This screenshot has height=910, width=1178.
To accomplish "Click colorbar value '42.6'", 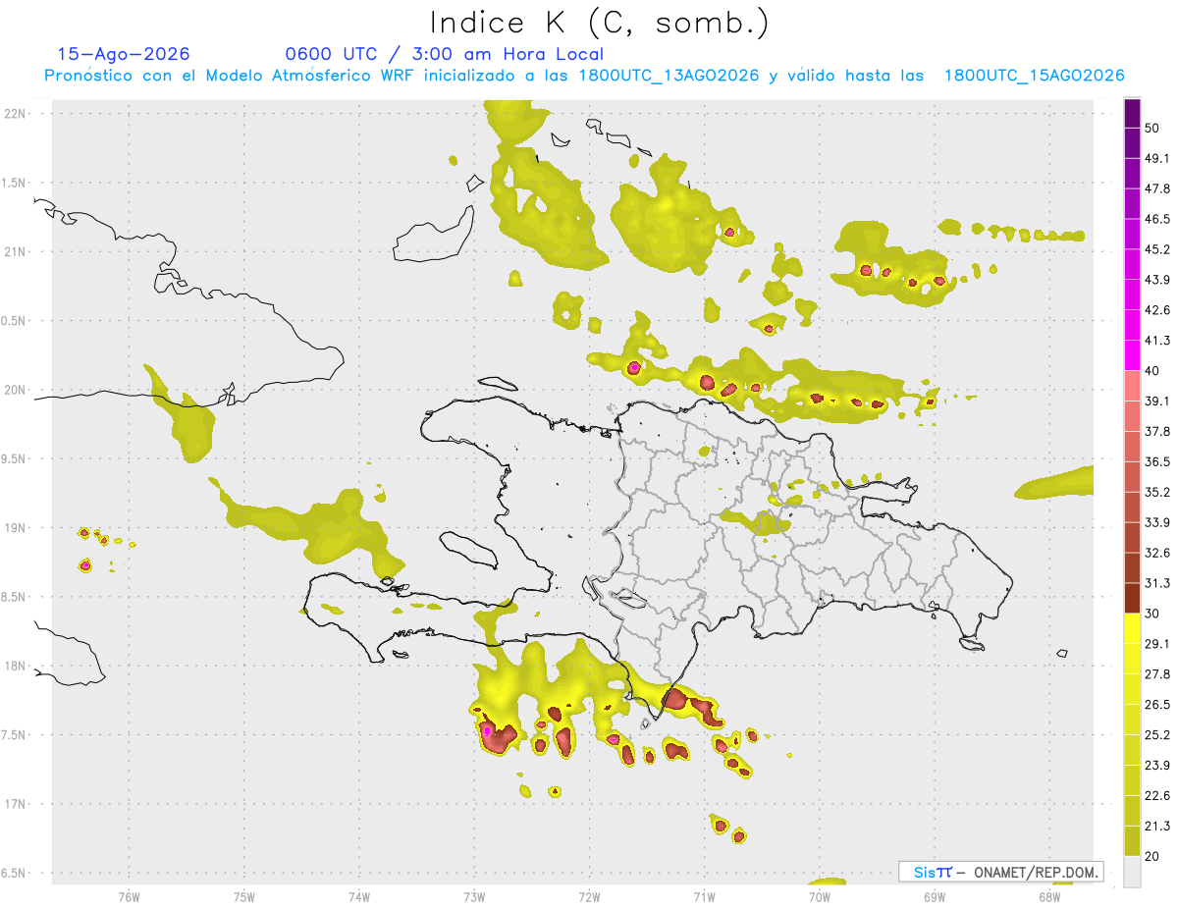I will pyautogui.click(x=1157, y=310).
